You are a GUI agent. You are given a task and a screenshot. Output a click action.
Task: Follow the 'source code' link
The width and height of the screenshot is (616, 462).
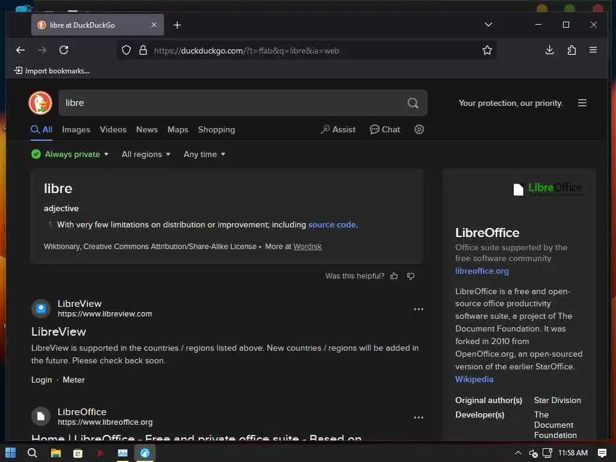pyautogui.click(x=332, y=225)
